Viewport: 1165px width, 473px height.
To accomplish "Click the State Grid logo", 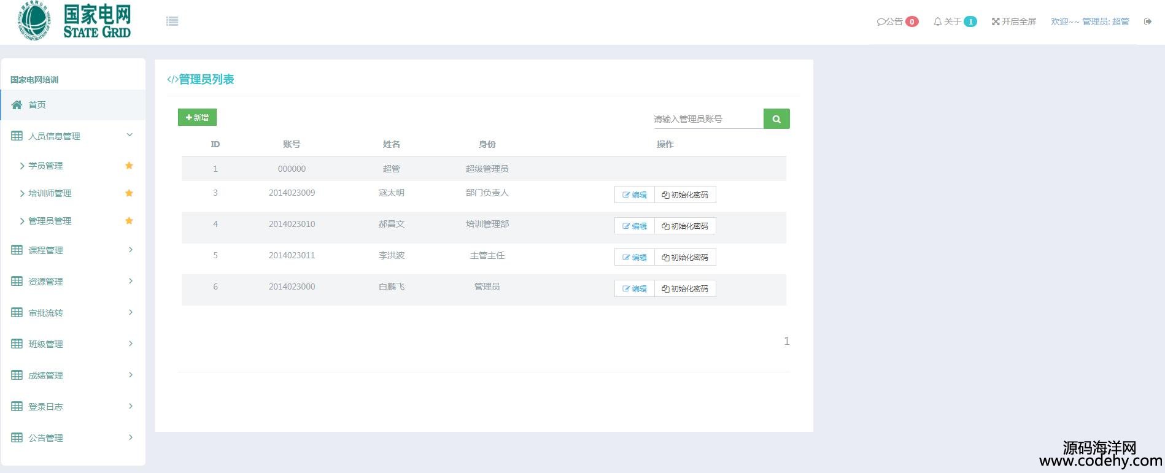I will tap(74, 21).
